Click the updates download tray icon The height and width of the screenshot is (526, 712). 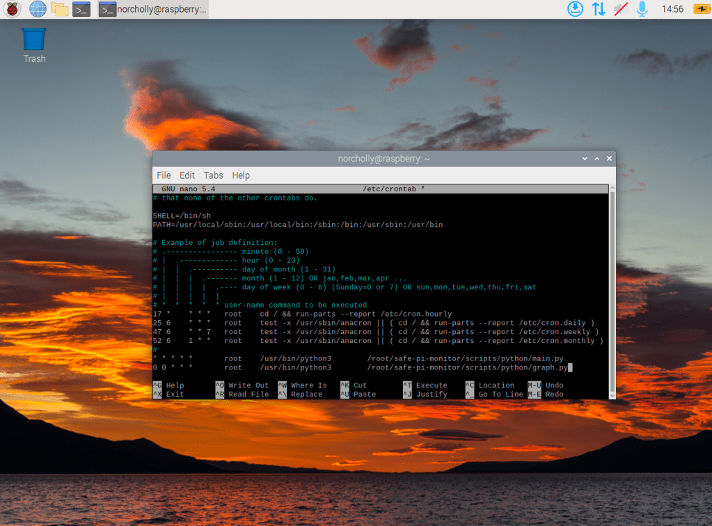(575, 9)
